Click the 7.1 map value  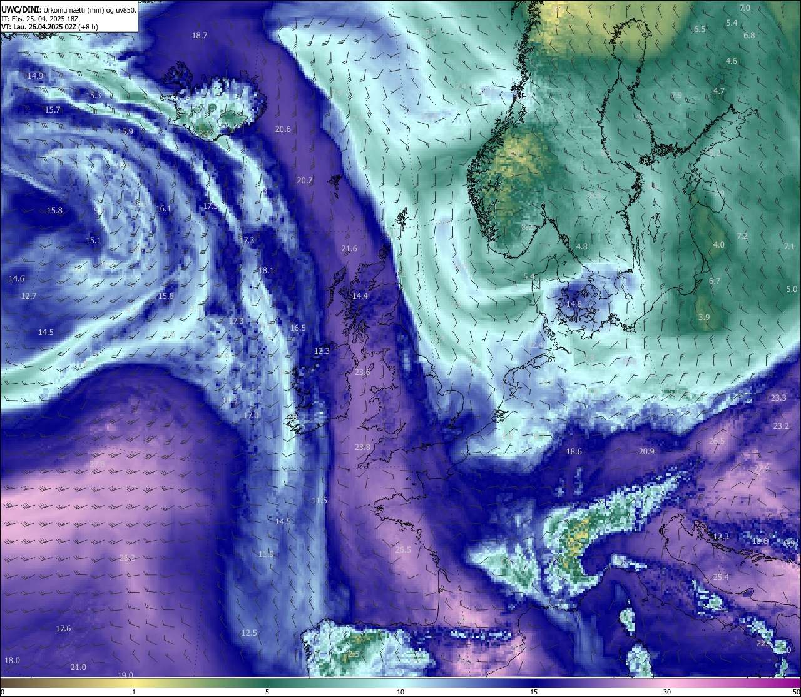pyautogui.click(x=790, y=247)
